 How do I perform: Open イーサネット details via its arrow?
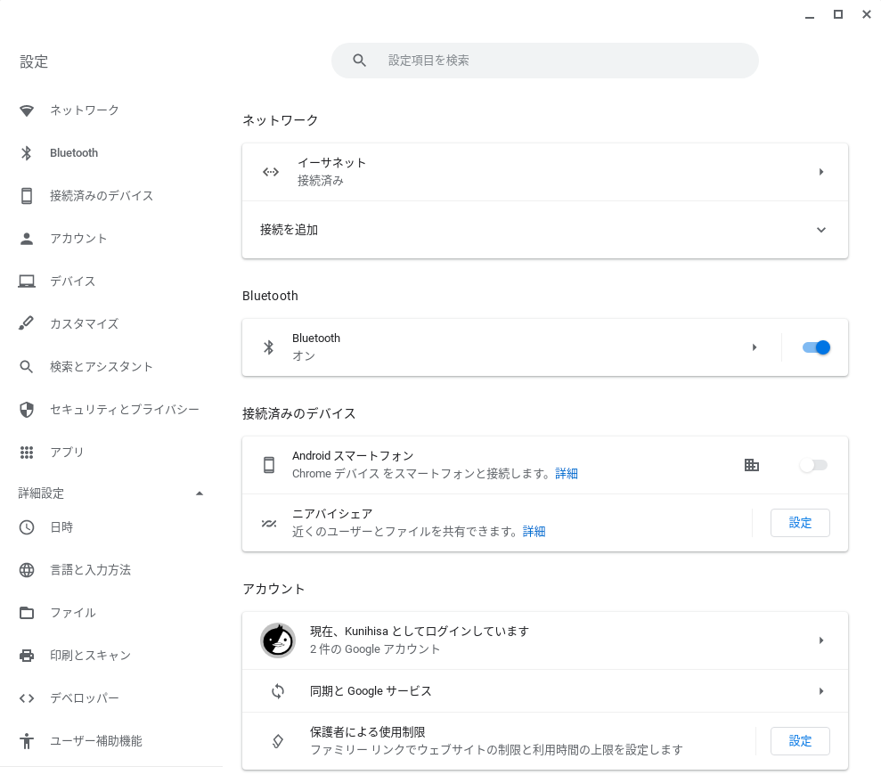click(x=821, y=172)
